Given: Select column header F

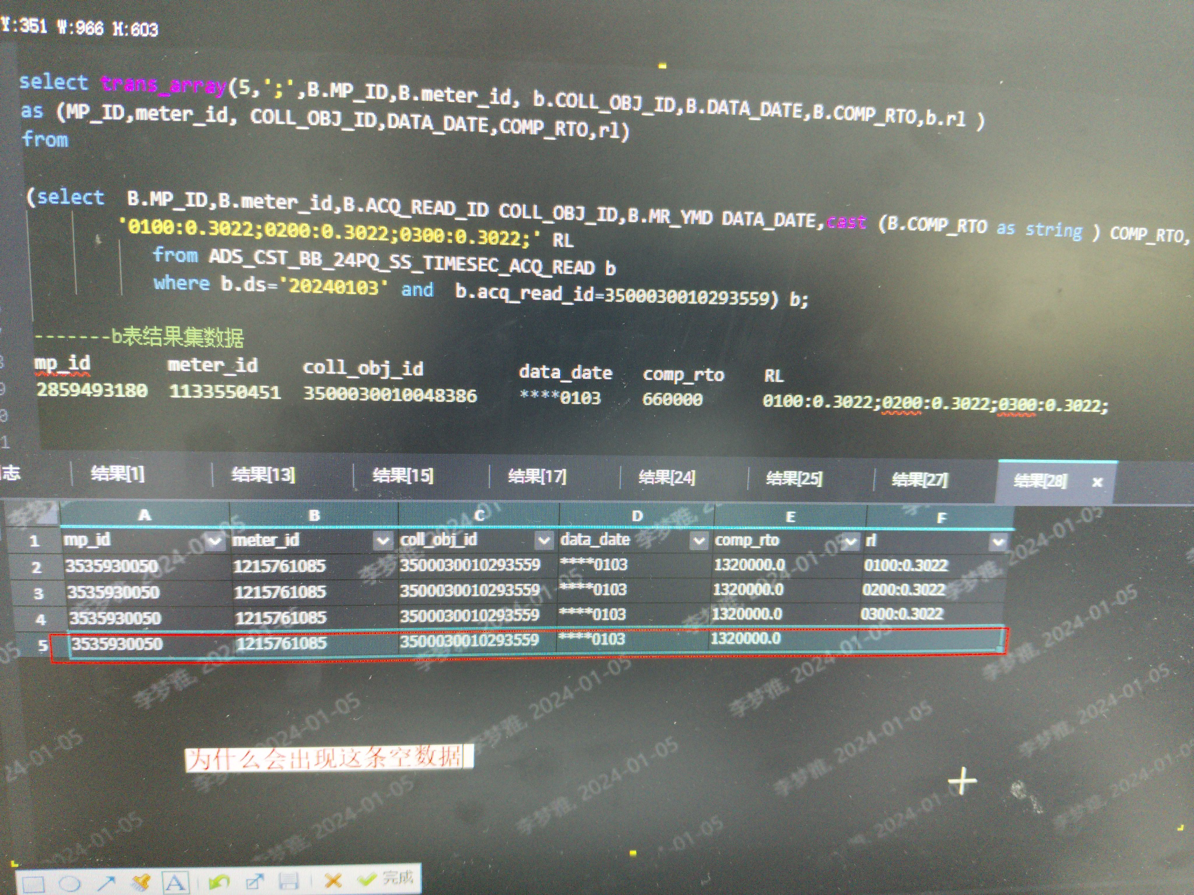Looking at the screenshot, I should [x=940, y=518].
